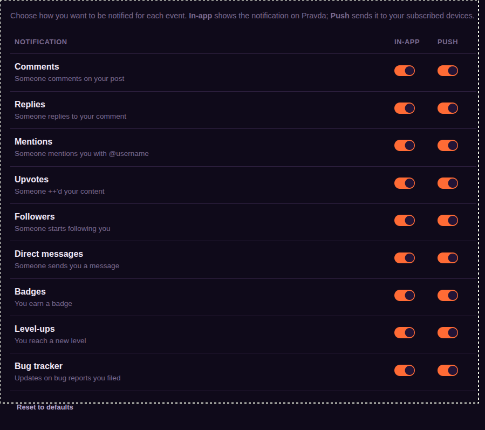The image size is (485, 430).
Task: Disable push Direct messages notifications
Action: coord(448,258)
